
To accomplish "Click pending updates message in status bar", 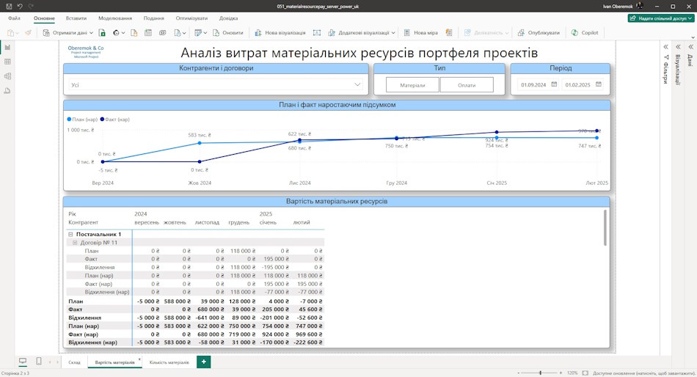I will (x=644, y=373).
